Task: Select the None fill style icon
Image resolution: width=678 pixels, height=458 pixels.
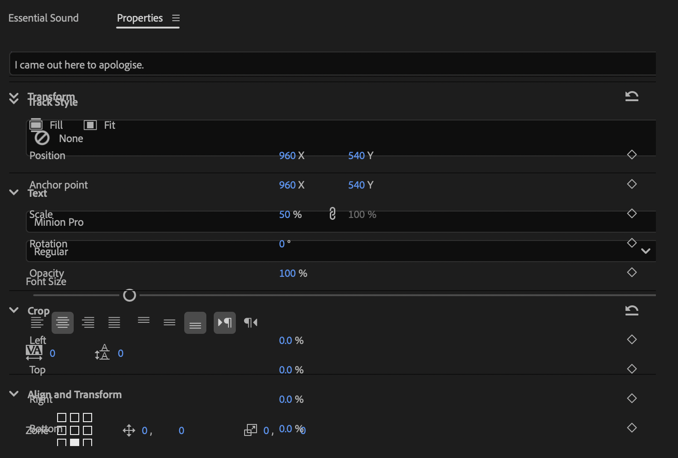Action: pyautogui.click(x=41, y=138)
